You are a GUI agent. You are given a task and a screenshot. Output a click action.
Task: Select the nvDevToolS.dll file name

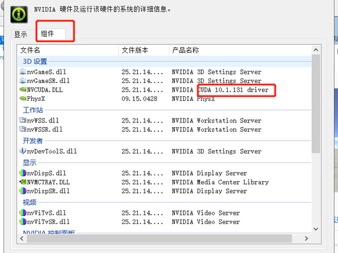click(x=51, y=152)
